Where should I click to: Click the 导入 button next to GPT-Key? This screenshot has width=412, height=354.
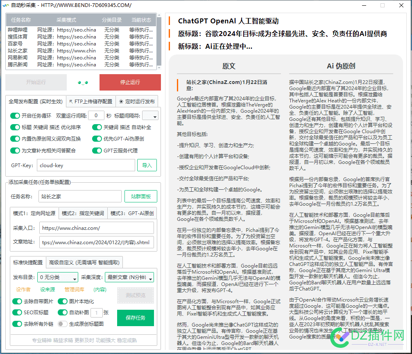147,165
